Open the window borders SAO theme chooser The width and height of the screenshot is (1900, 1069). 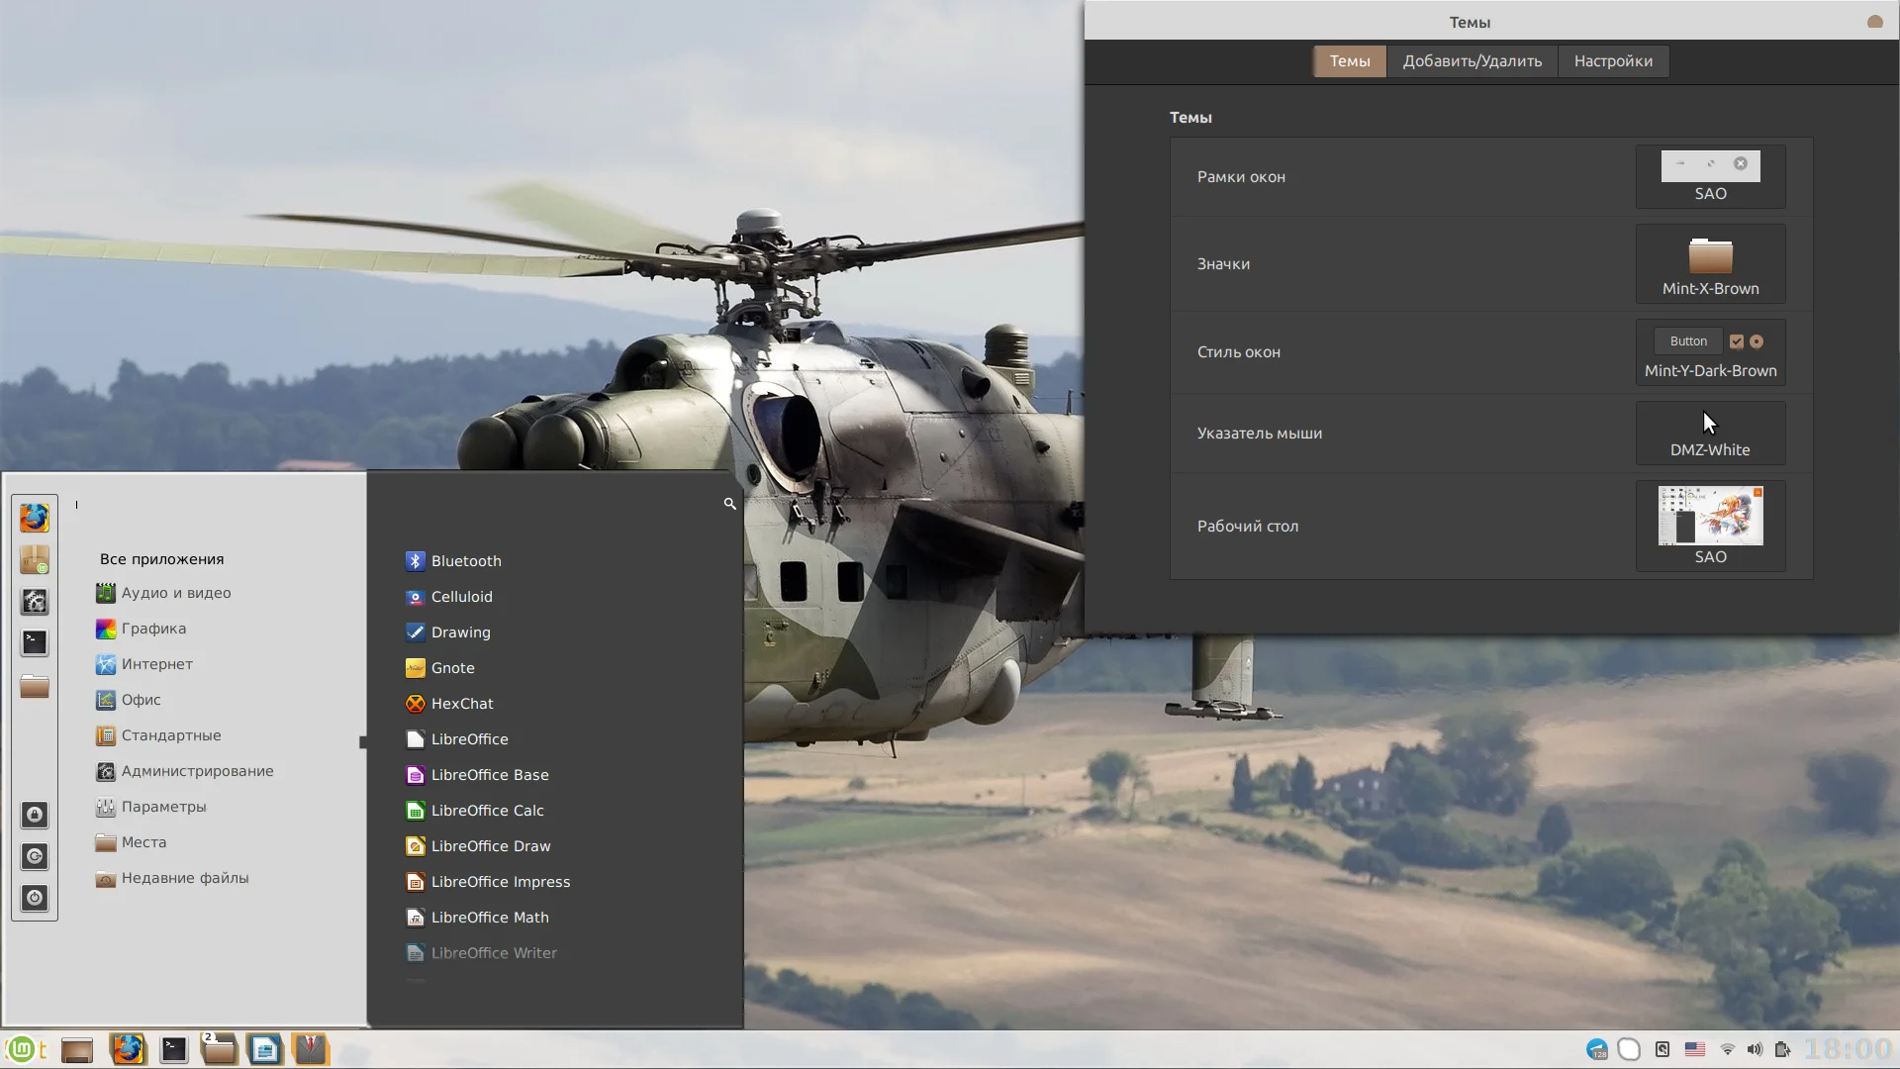coord(1710,176)
